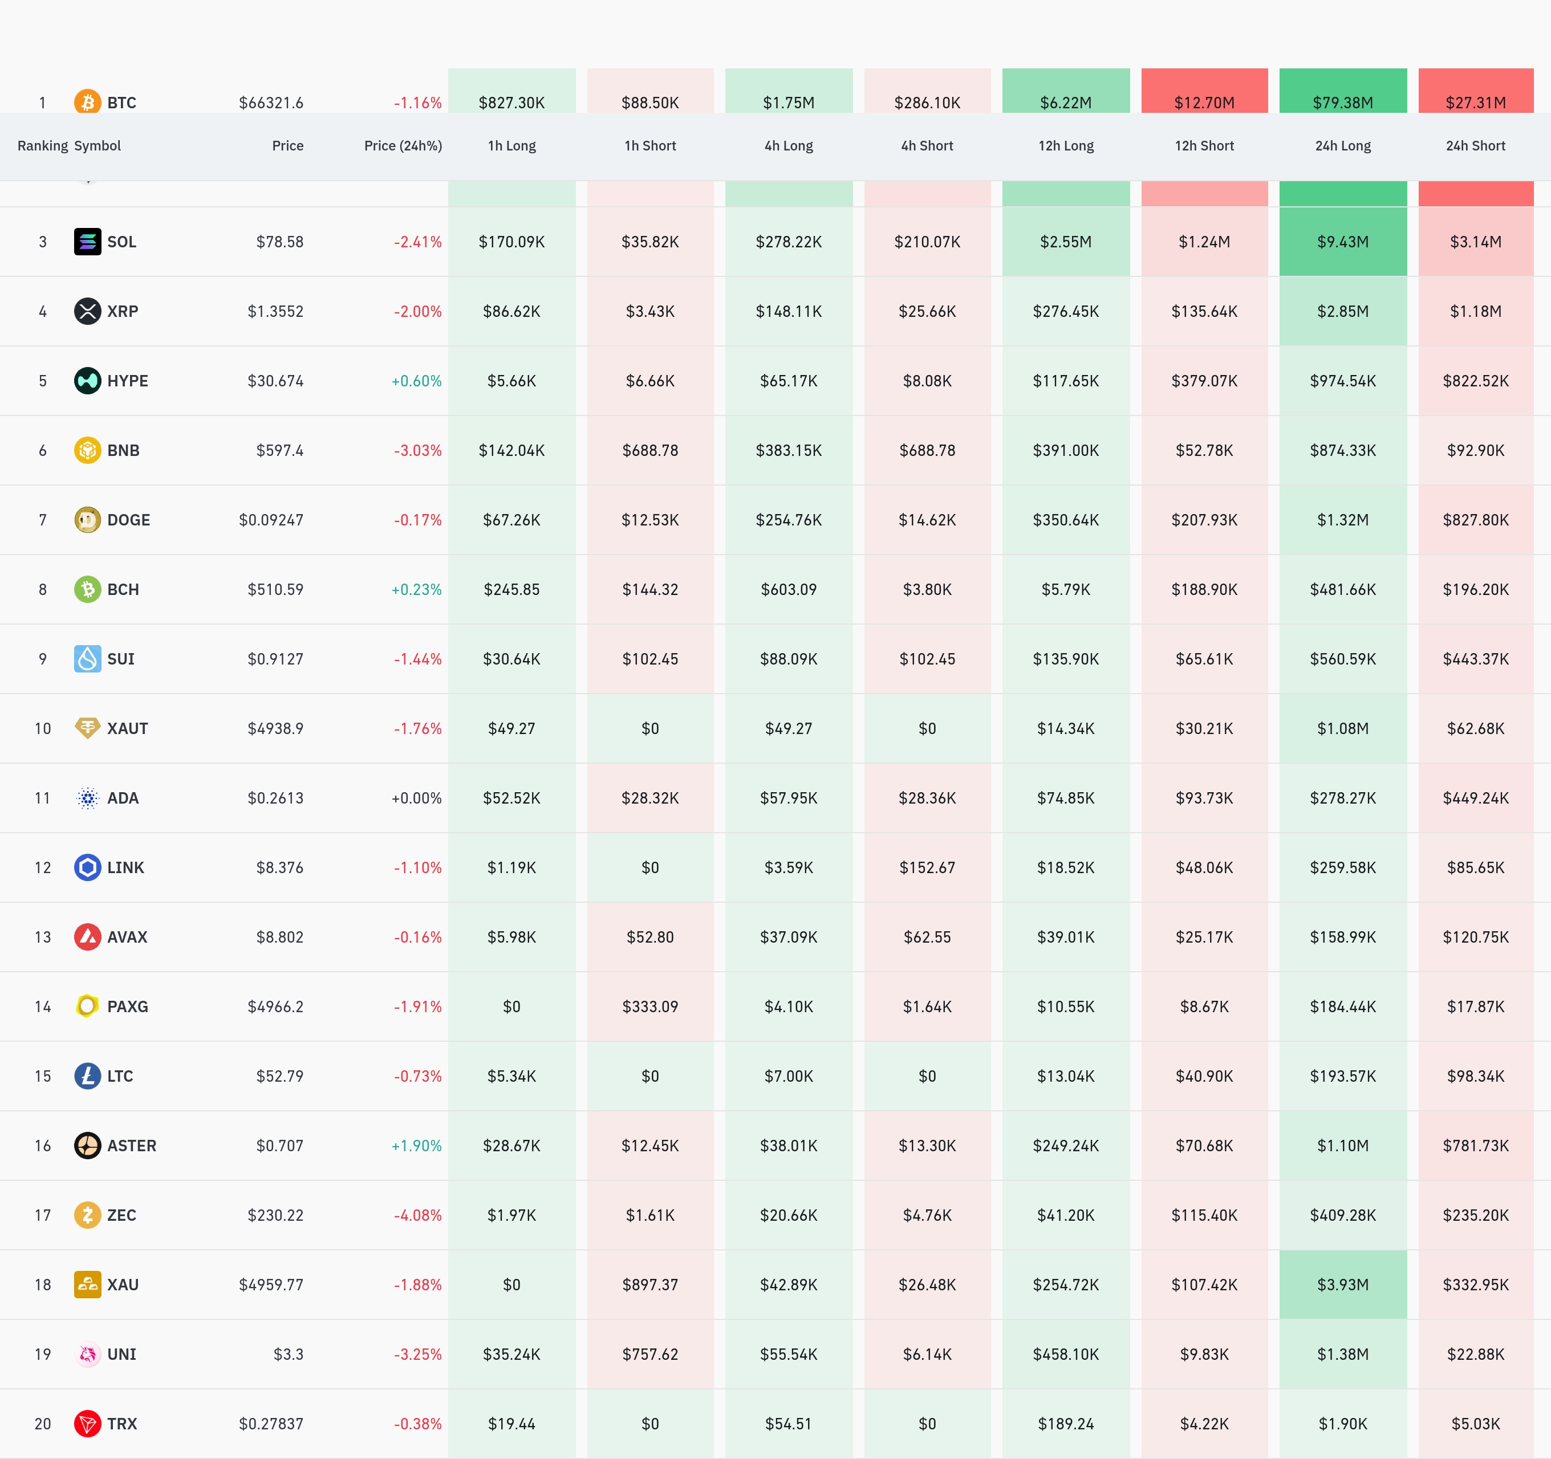Click the 12h Short column header
This screenshot has height=1459, width=1551.
pyautogui.click(x=1204, y=146)
